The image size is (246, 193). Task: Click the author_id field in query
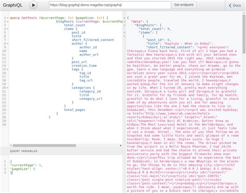point(88,47)
